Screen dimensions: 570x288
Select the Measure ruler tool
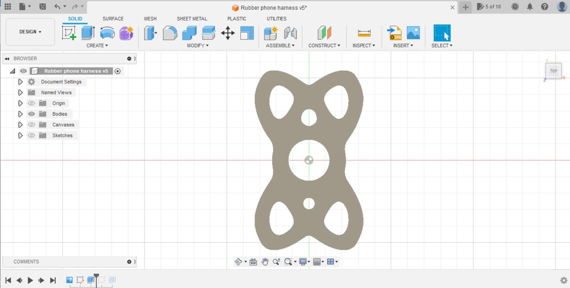(x=364, y=33)
